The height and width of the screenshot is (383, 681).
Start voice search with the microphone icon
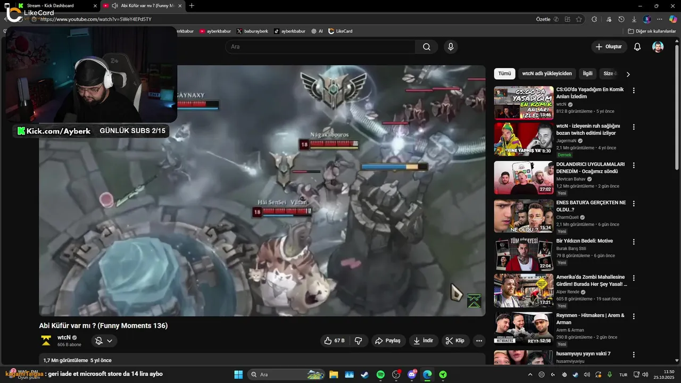click(451, 47)
